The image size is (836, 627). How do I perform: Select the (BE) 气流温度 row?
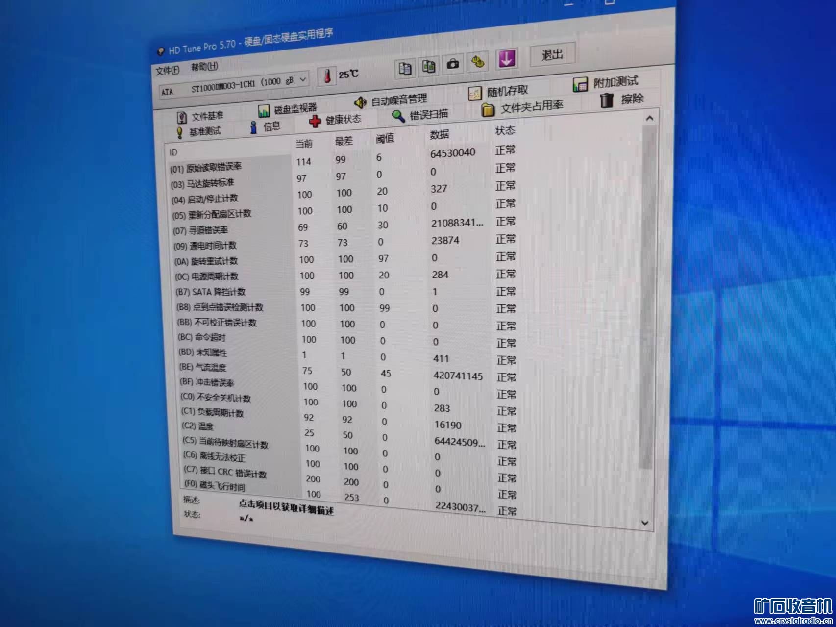pos(349,372)
